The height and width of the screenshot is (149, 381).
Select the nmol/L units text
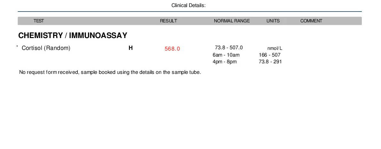[x=275, y=48]
